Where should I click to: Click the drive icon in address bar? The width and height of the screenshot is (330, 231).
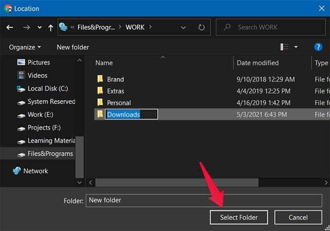tap(63, 27)
